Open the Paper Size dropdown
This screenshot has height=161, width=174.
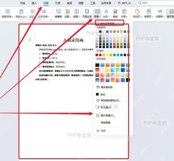tap(21, 13)
